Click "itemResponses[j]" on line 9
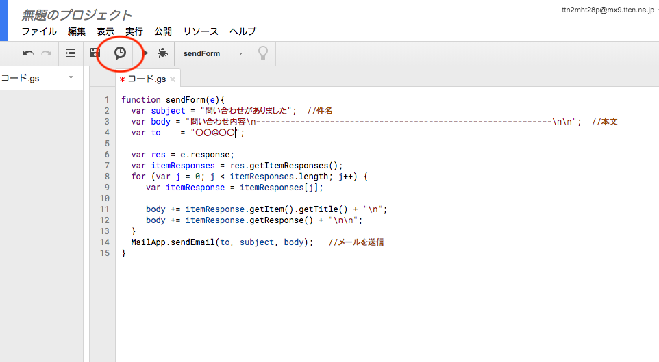This screenshot has height=362, width=659. (x=279, y=188)
